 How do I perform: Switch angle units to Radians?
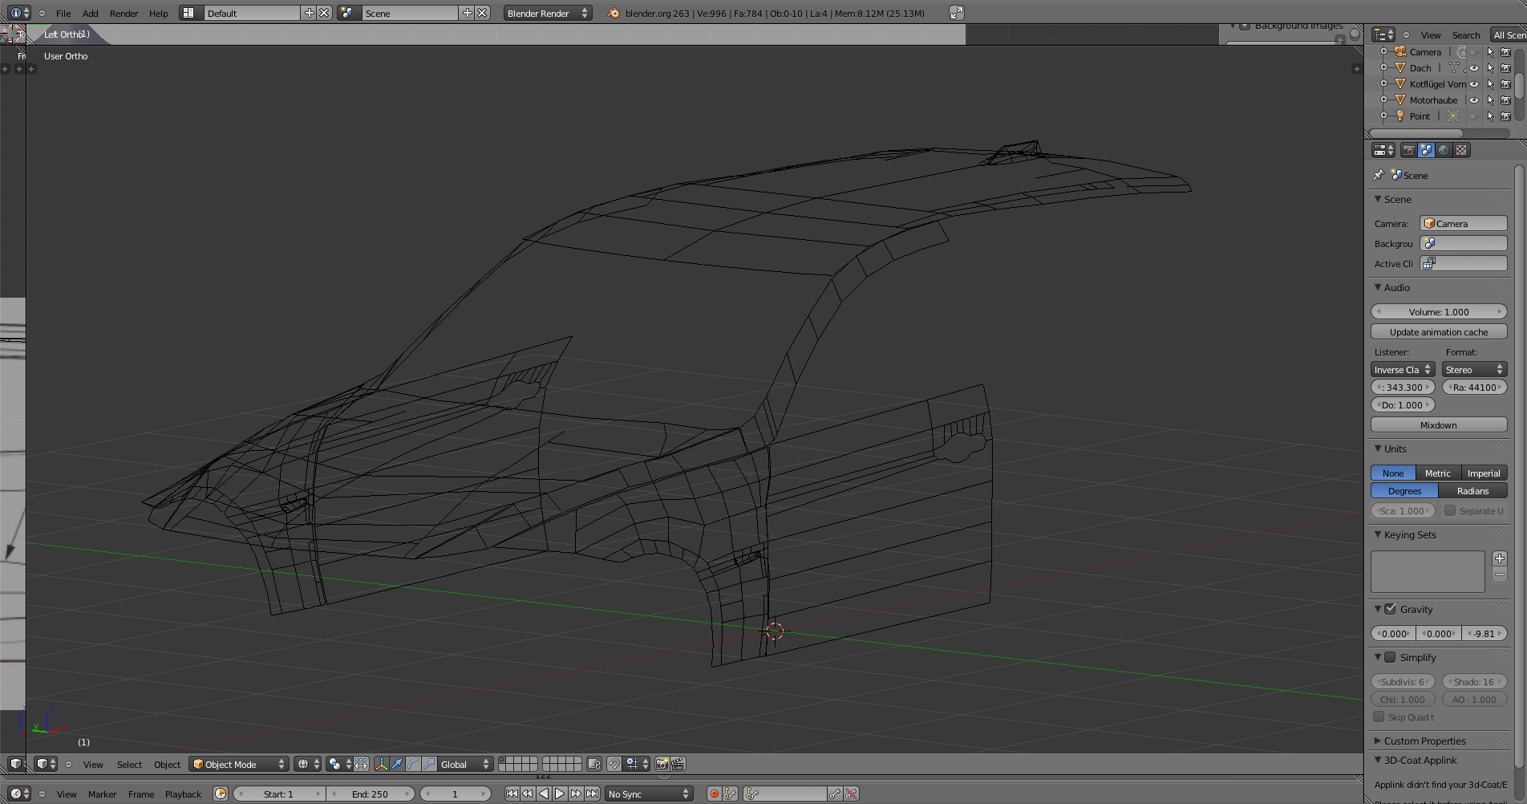coord(1472,491)
